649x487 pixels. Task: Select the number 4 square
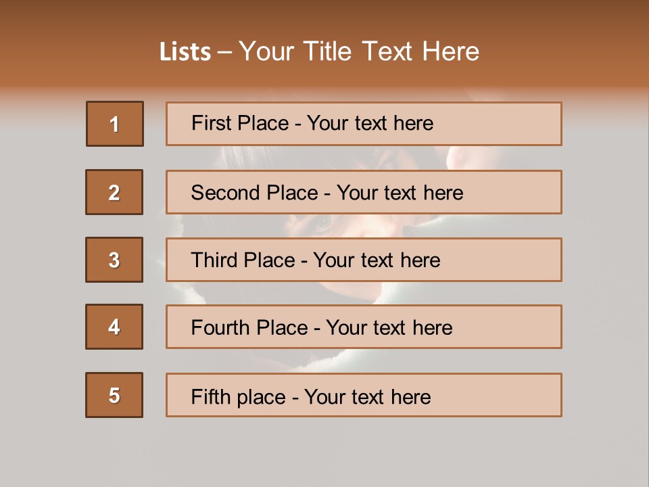coord(114,327)
